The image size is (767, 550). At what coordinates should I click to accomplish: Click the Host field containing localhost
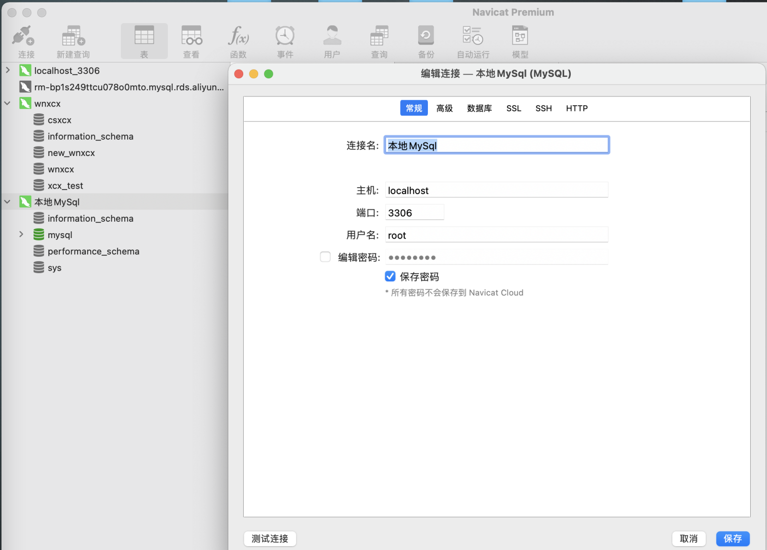[496, 190]
